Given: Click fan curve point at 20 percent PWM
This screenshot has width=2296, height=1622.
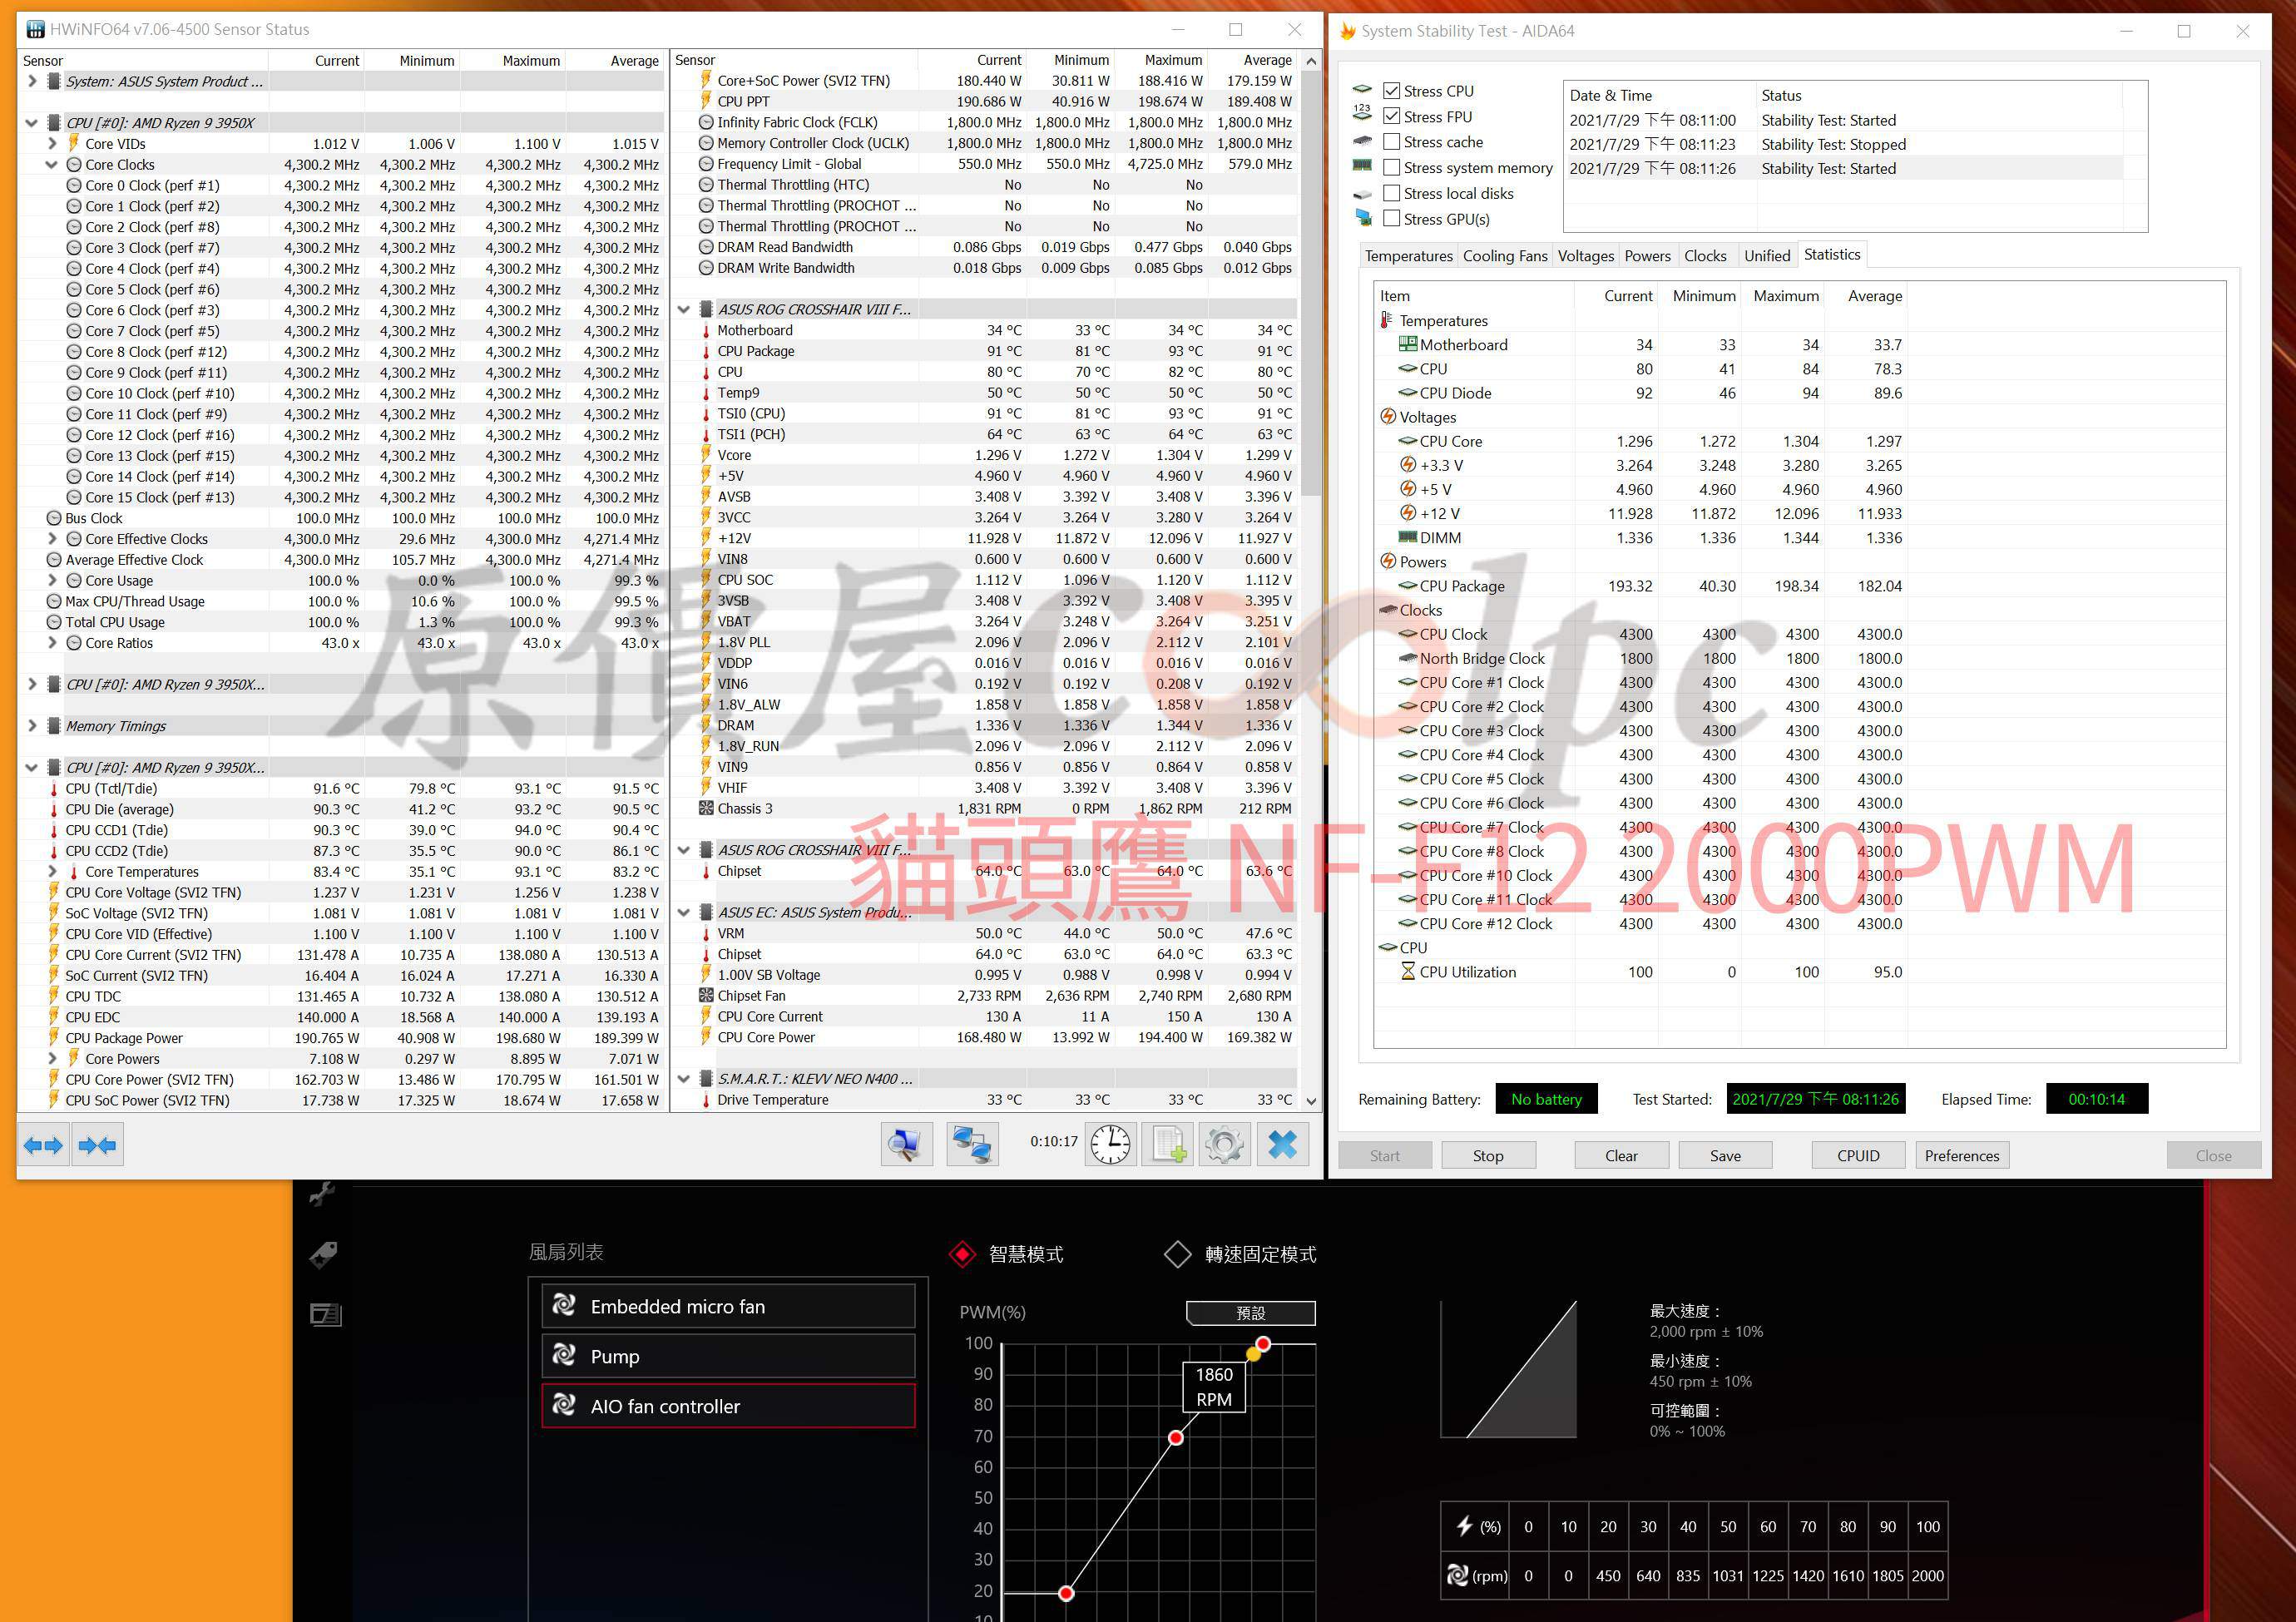Looking at the screenshot, I should (x=1066, y=1593).
